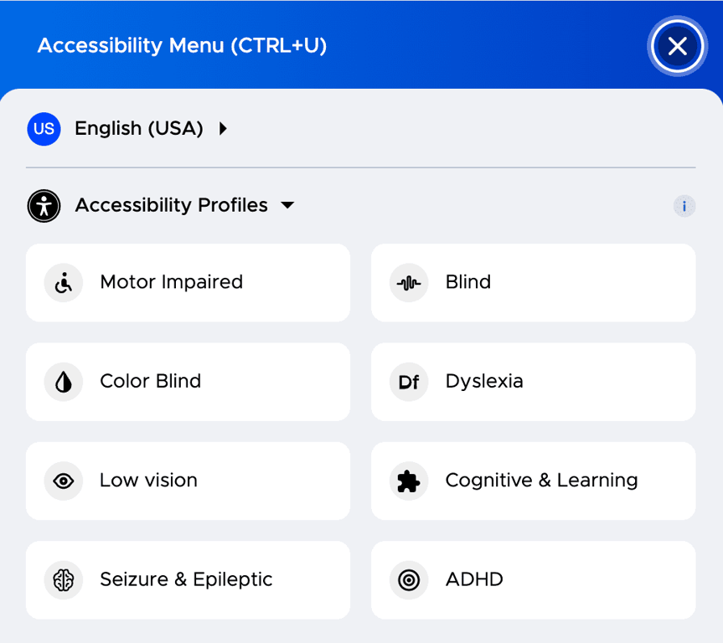Select the Motor Impaired wheelchair icon
The height and width of the screenshot is (643, 723).
point(63,282)
